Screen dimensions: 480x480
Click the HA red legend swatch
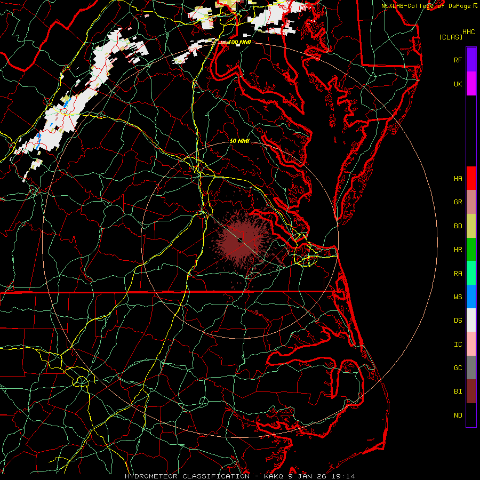(471, 178)
